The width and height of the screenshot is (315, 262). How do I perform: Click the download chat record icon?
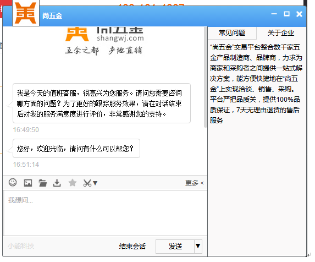click(57, 183)
